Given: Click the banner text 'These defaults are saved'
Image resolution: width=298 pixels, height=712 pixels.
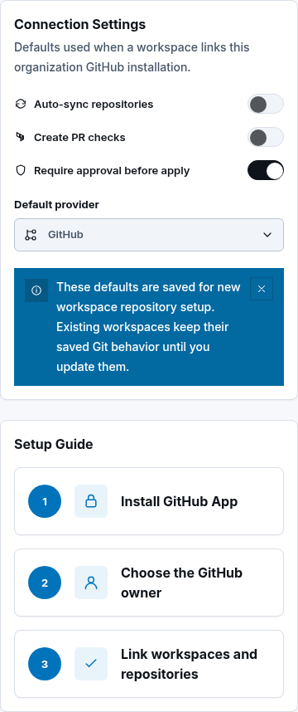Looking at the screenshot, I should pyautogui.click(x=148, y=327).
